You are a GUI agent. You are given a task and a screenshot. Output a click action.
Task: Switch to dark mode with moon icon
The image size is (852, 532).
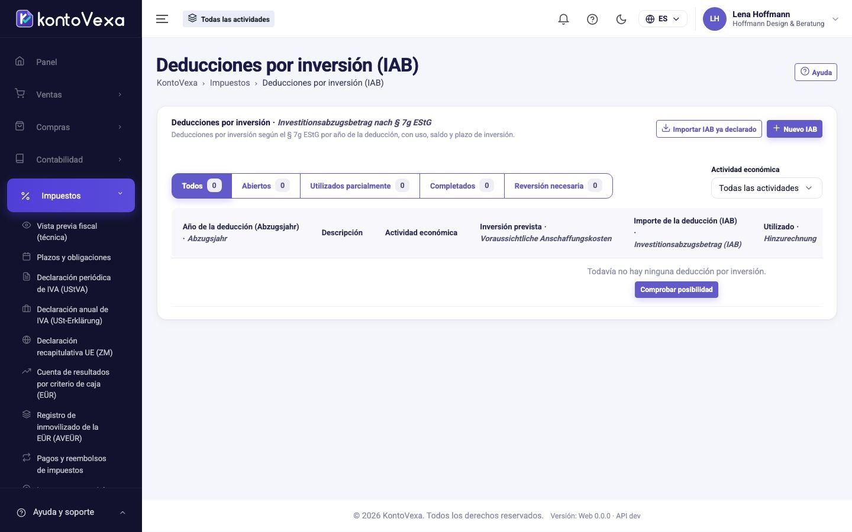coord(621,19)
